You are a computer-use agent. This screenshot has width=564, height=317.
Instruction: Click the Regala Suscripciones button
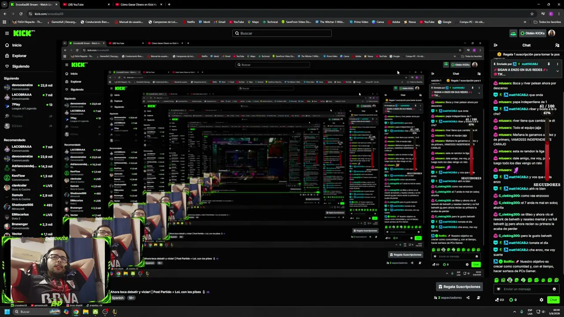(459, 287)
